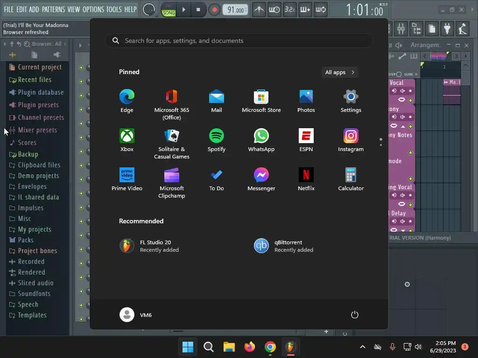
Task: Open the EDIT menu
Action: [x=21, y=9]
